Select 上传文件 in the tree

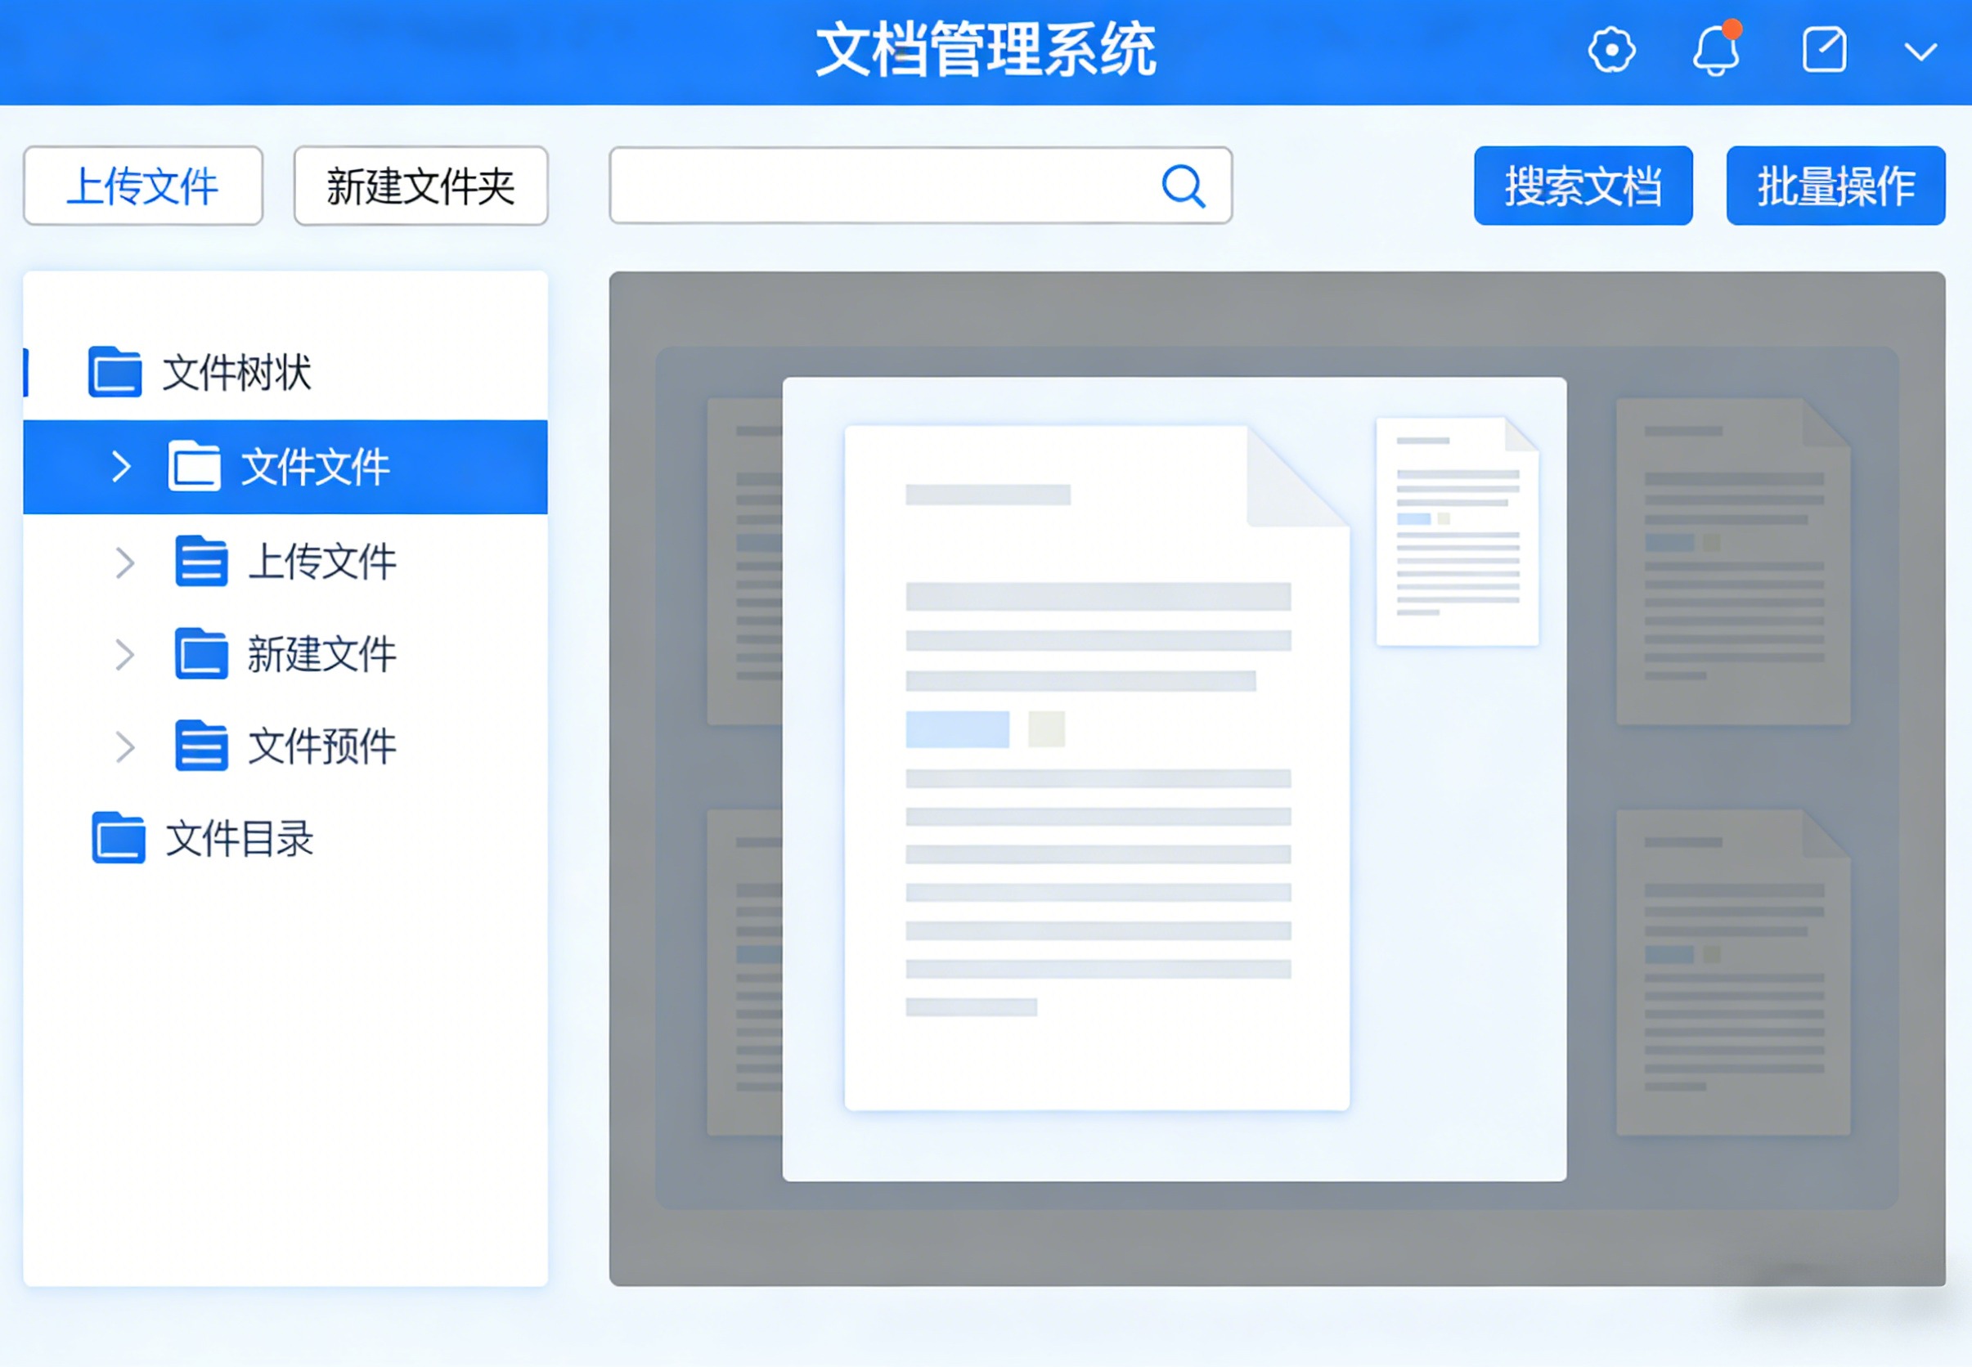(x=322, y=562)
